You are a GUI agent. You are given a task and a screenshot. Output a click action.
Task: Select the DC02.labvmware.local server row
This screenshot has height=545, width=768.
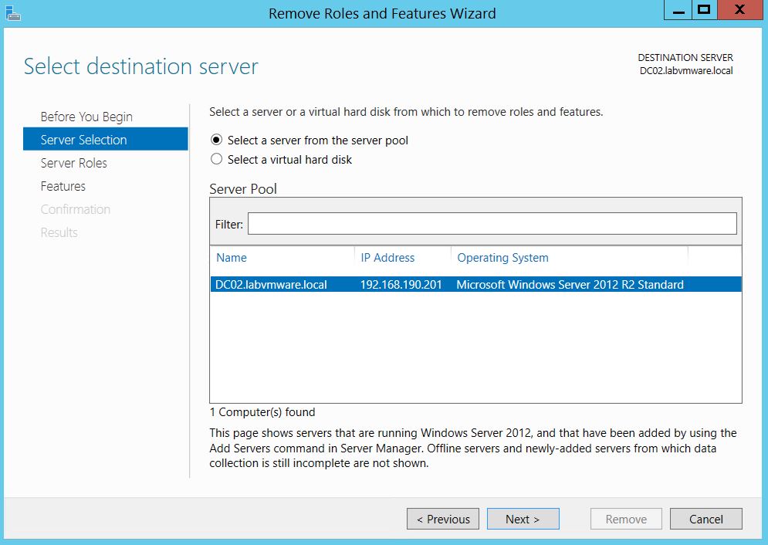(475, 285)
